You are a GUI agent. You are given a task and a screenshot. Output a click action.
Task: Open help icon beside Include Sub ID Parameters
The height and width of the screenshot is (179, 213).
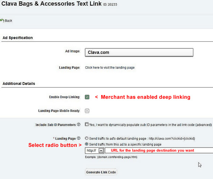[x=79, y=124]
